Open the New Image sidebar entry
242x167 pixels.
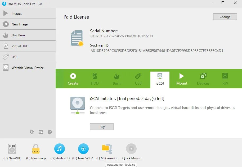(x=28, y=24)
